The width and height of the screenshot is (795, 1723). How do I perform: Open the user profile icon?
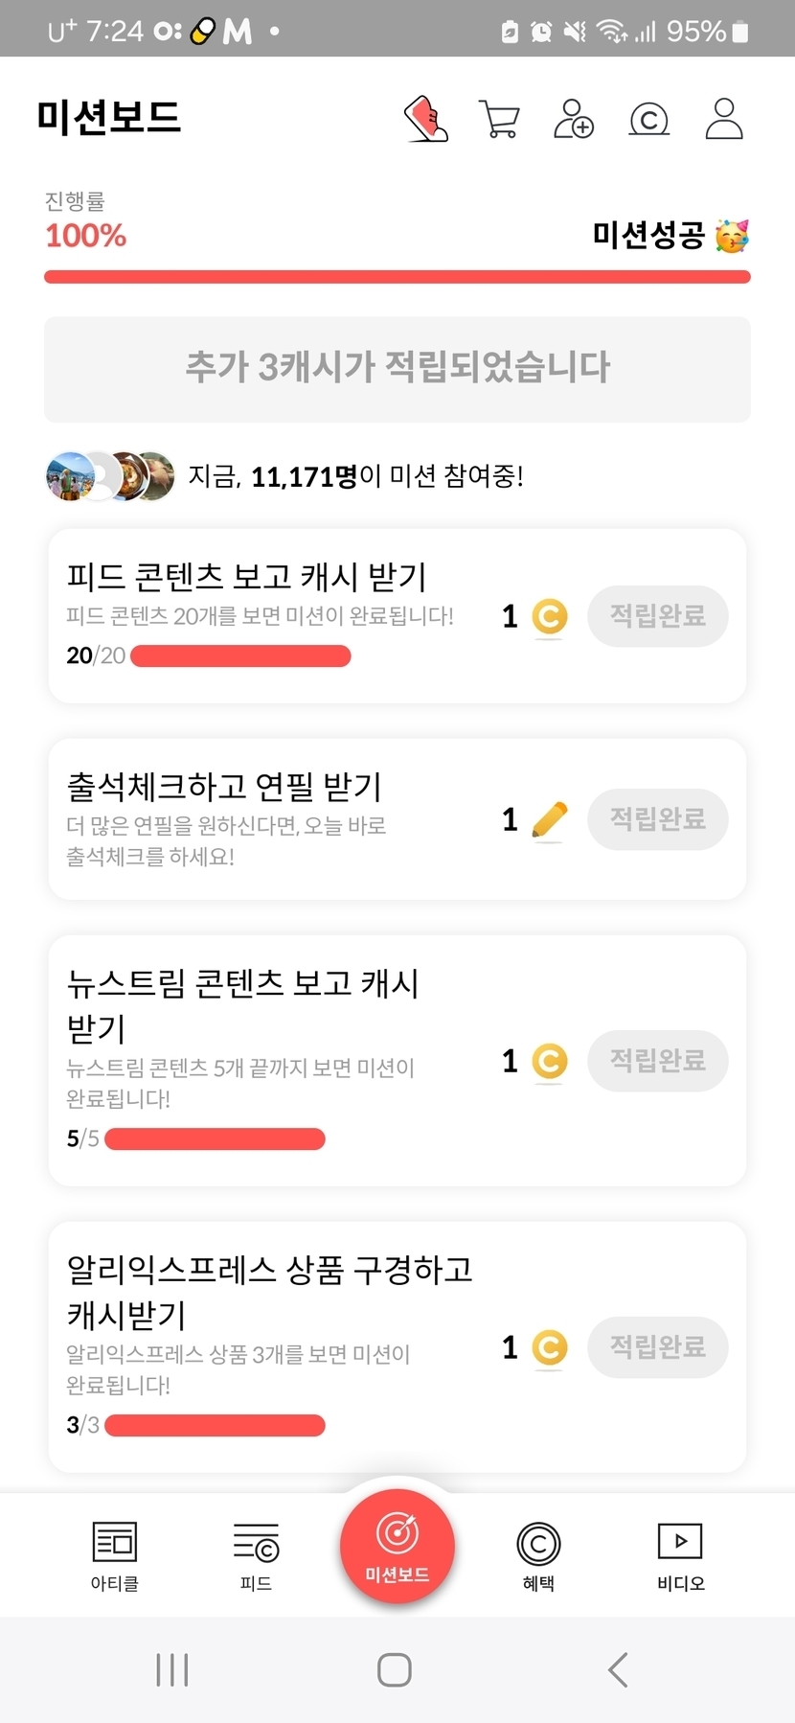(724, 120)
